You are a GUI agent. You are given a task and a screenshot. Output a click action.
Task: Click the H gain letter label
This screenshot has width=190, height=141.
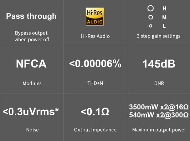(x=164, y=8)
